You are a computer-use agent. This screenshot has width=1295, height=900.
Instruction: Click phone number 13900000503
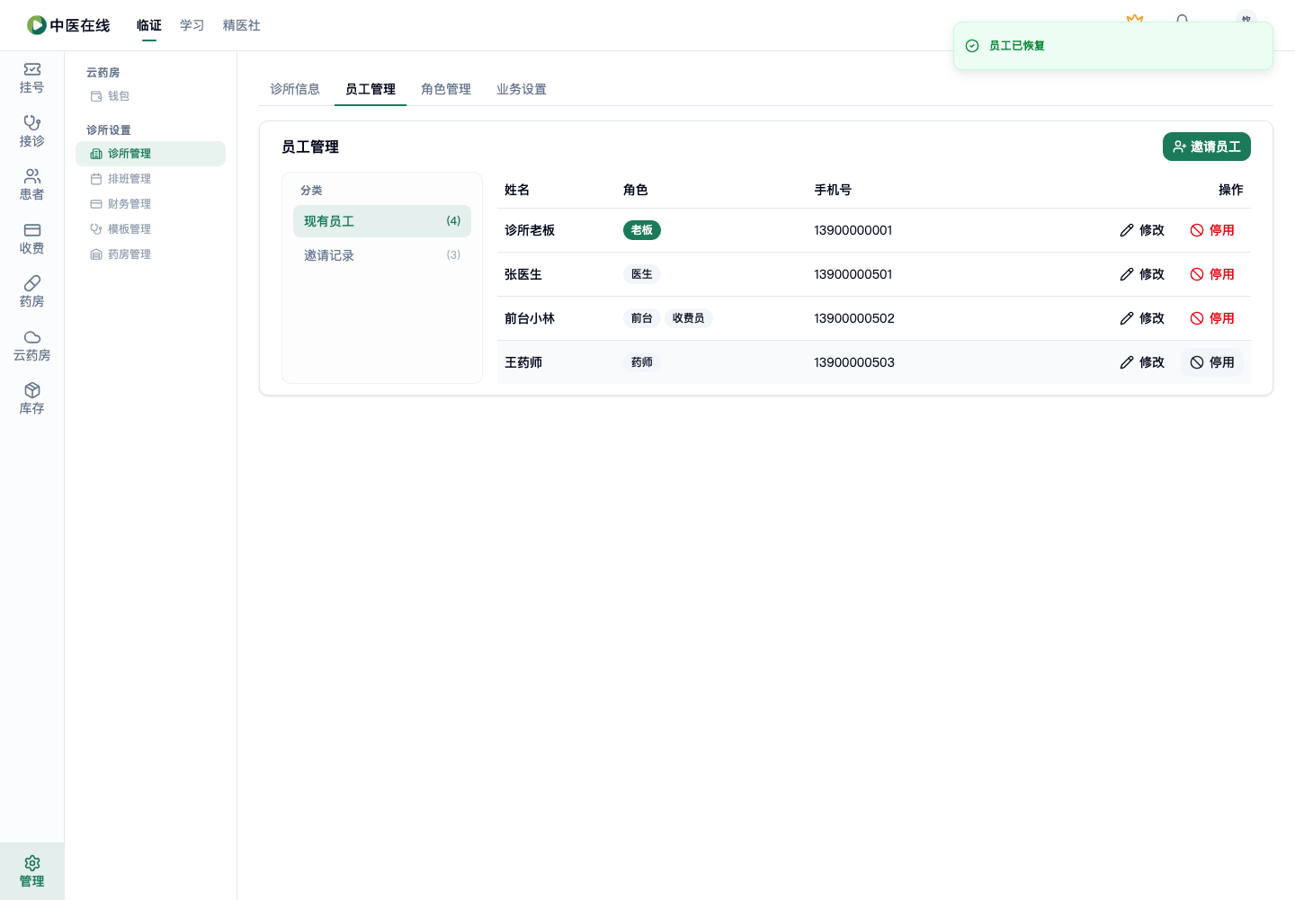point(854,362)
